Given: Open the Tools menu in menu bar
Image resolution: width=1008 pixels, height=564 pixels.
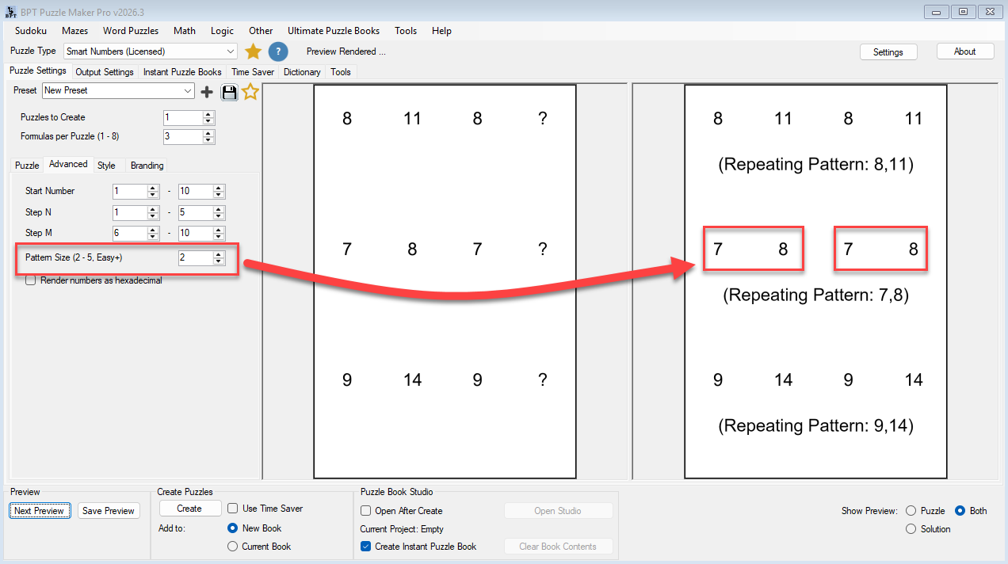Looking at the screenshot, I should [x=406, y=31].
